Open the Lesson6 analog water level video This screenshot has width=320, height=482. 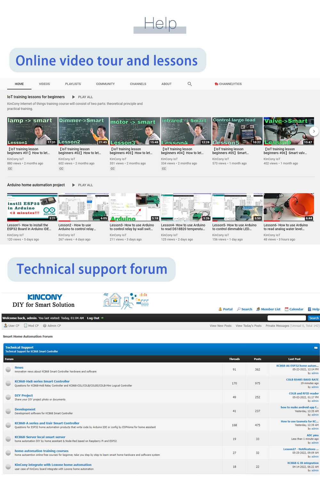289,207
